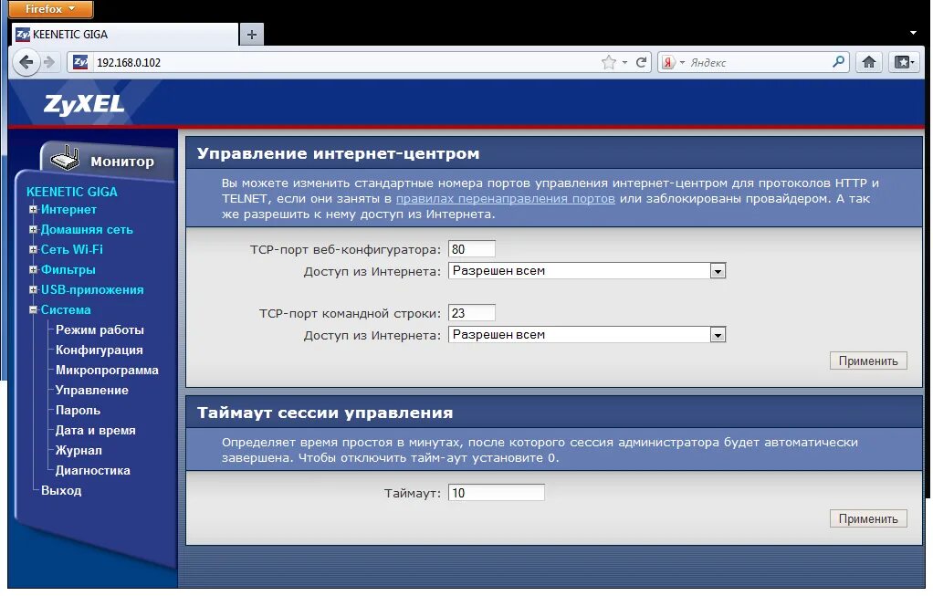Collapse the Система tree node
The height and width of the screenshot is (596, 933).
33,310
